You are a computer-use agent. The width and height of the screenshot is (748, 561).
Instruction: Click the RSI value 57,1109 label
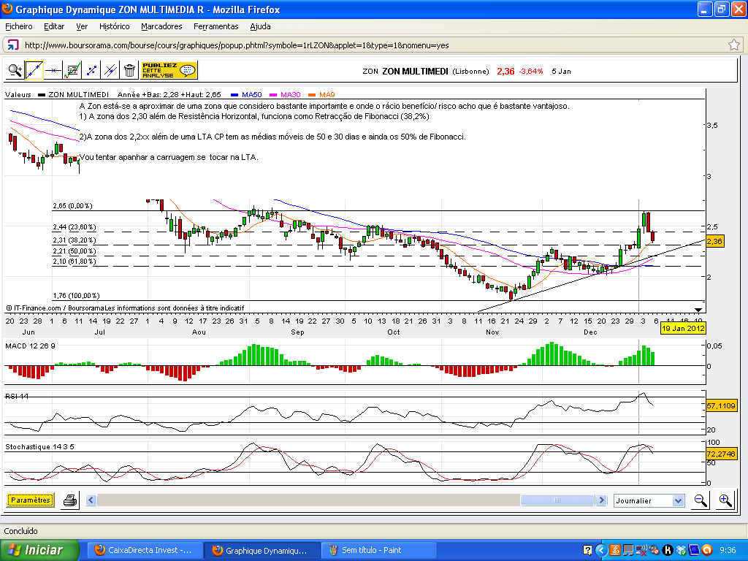click(721, 406)
